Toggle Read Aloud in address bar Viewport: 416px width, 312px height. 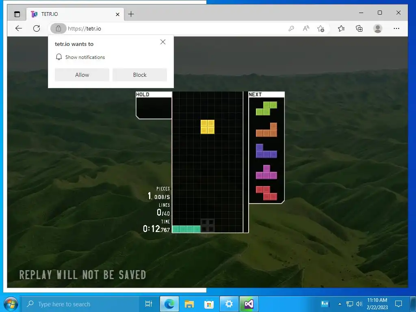pos(306,28)
